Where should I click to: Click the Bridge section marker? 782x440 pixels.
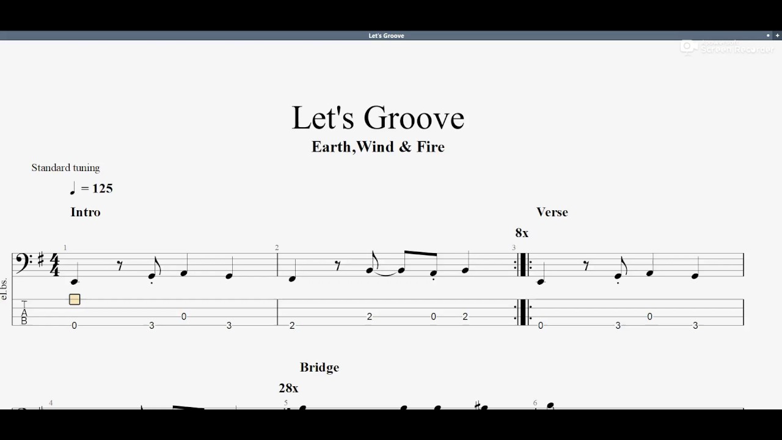tap(320, 367)
